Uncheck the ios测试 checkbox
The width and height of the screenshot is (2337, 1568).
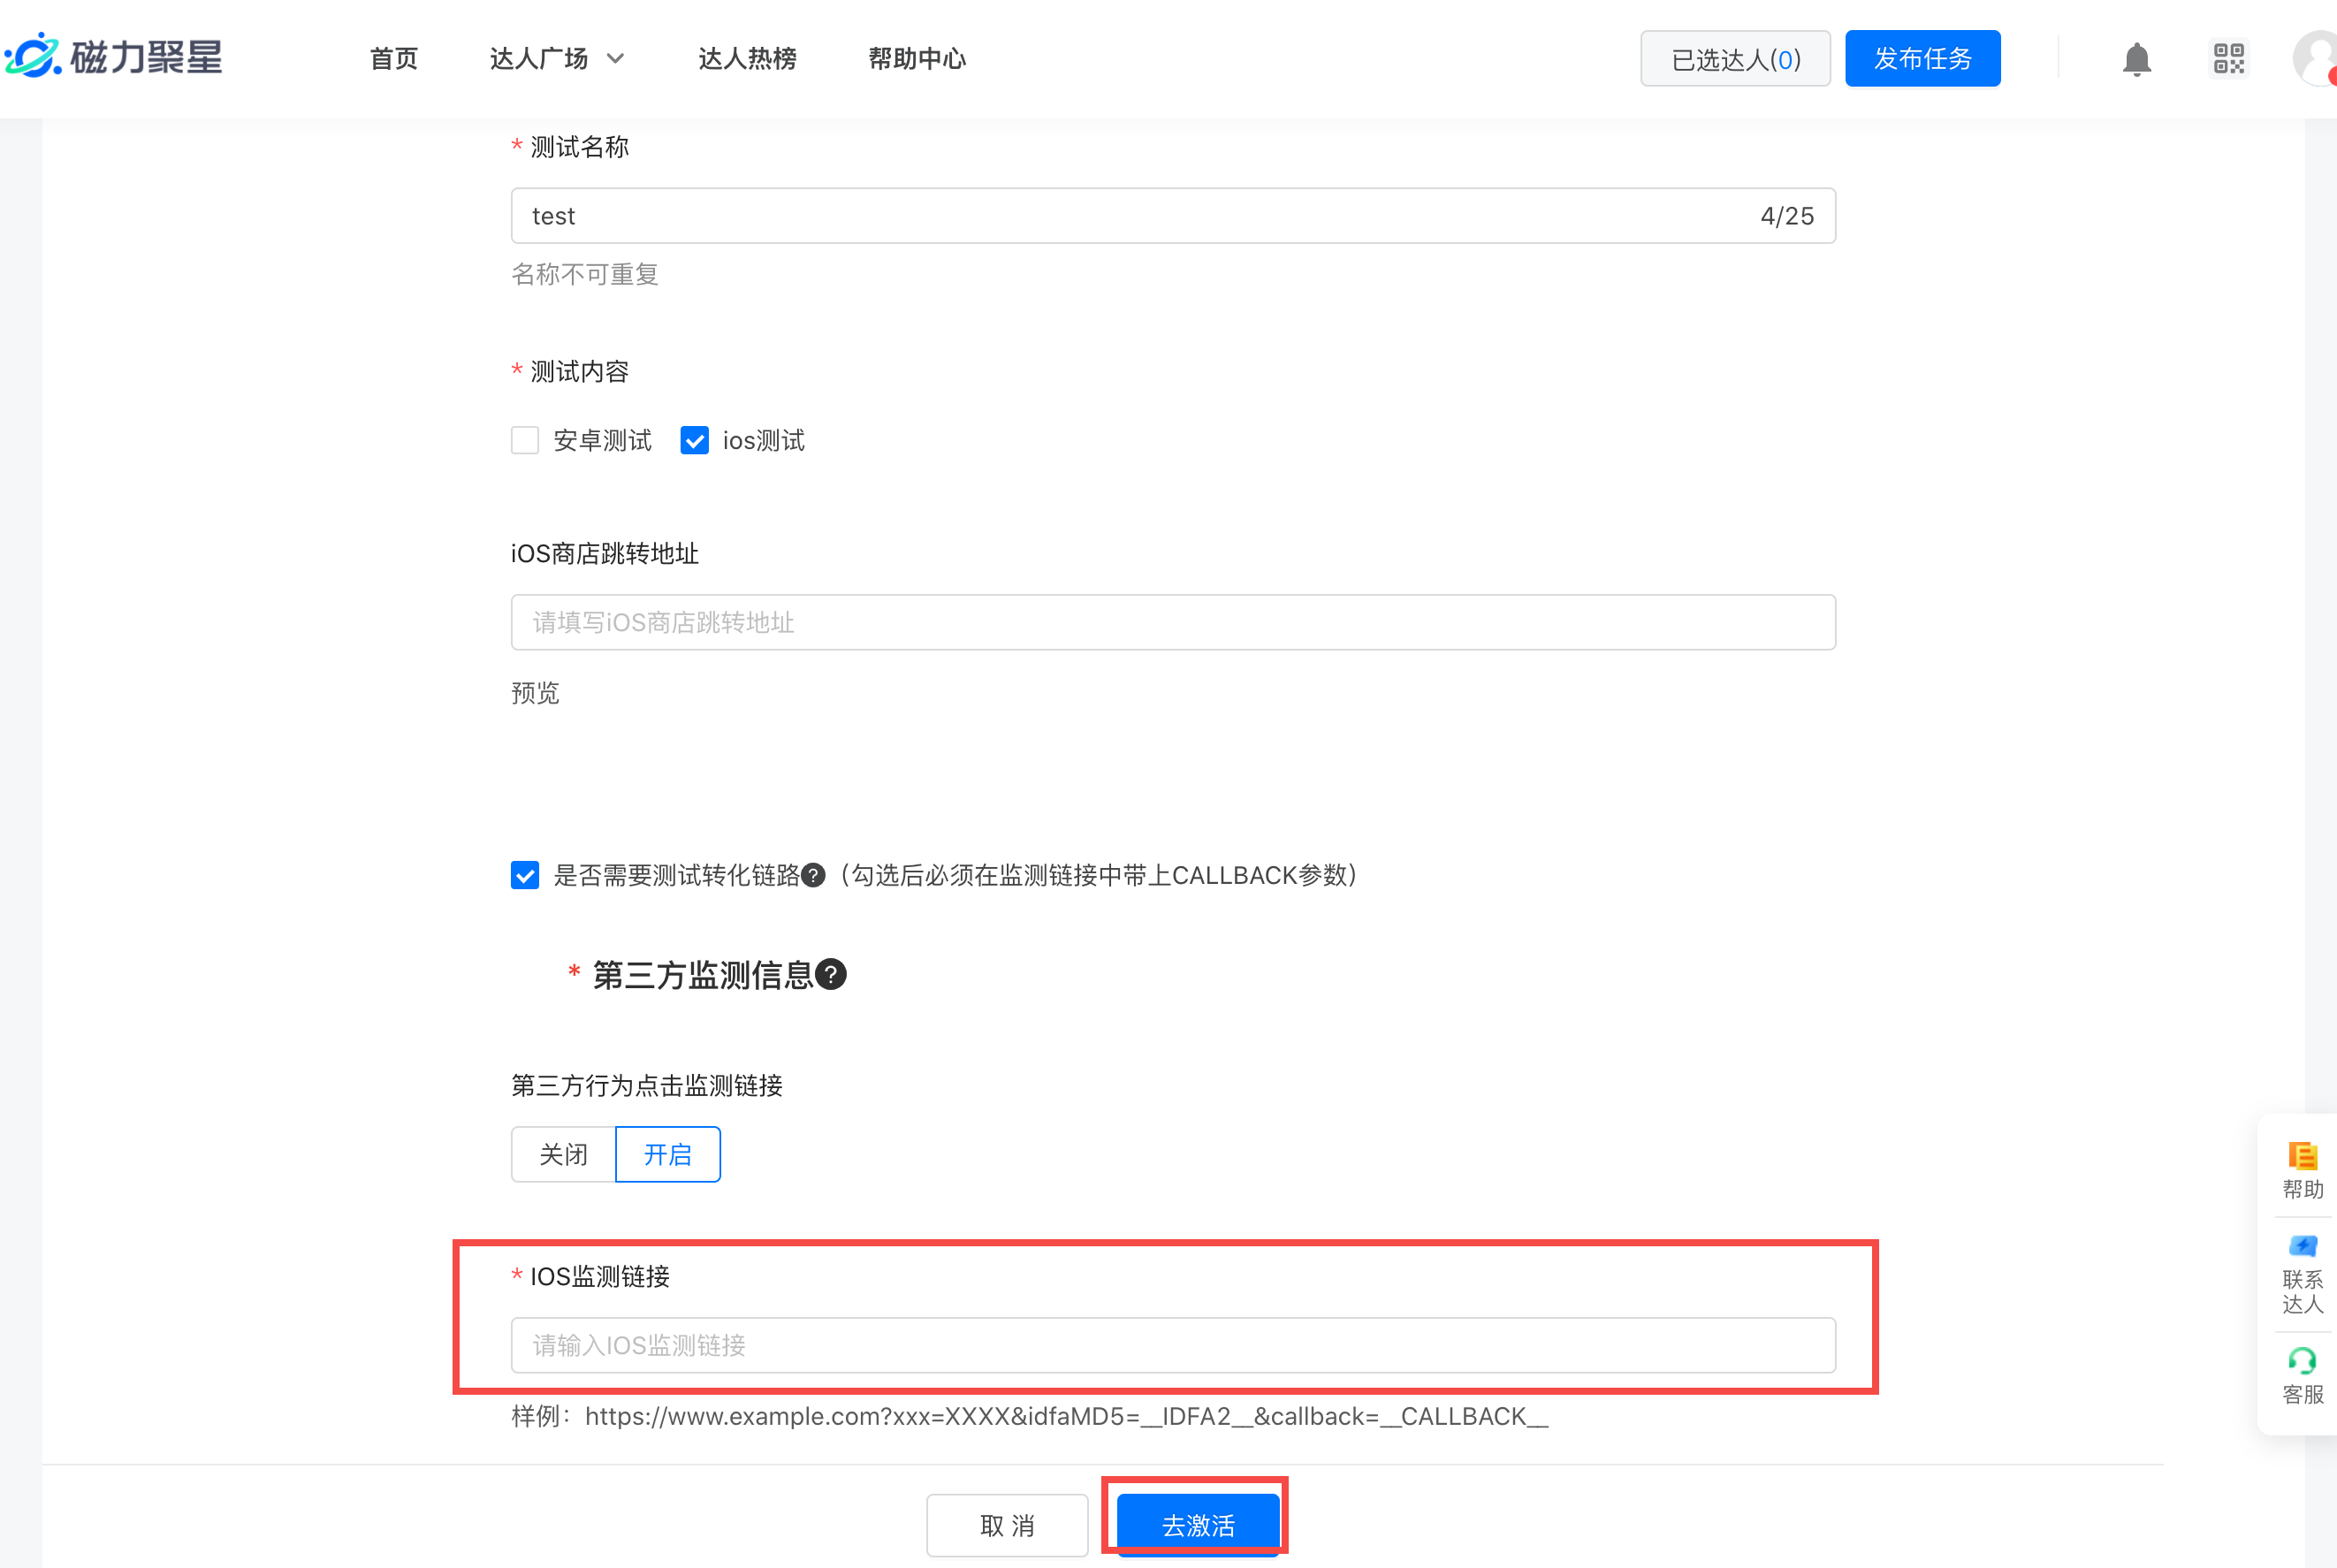(x=694, y=440)
